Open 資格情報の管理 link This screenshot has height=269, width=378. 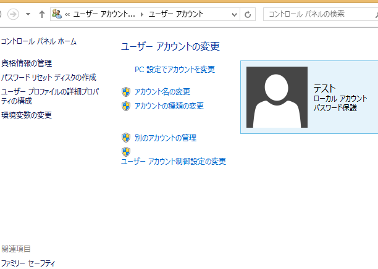tap(27, 63)
